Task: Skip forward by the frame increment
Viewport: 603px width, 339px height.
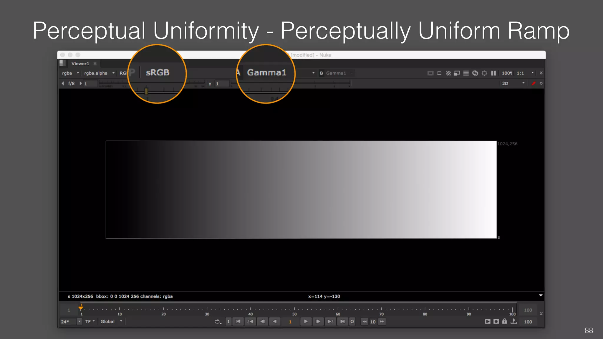Action: 382,322
